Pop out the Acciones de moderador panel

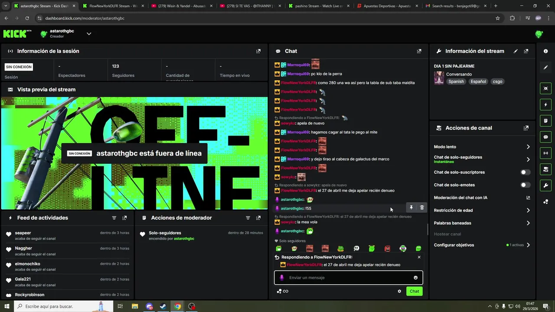[258, 218]
